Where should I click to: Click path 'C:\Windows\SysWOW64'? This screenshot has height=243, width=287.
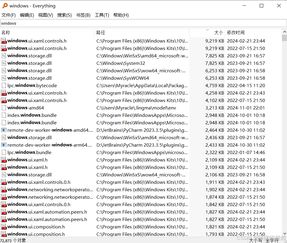(x=123, y=78)
